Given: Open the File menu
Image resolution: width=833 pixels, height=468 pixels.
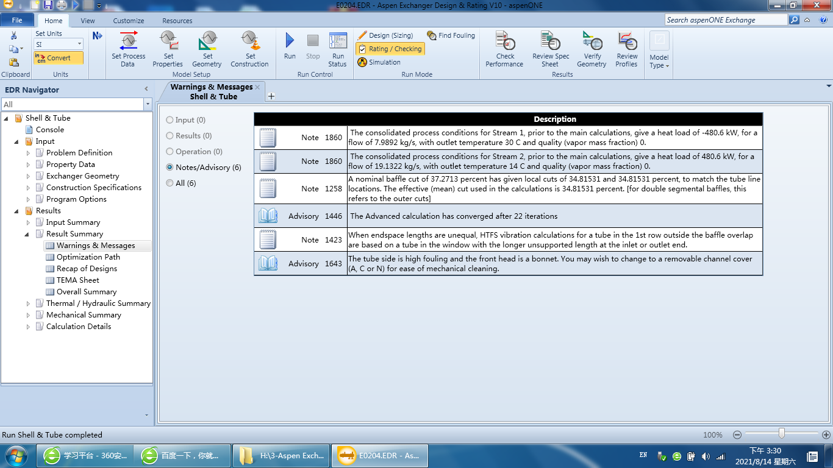Looking at the screenshot, I should coord(17,20).
